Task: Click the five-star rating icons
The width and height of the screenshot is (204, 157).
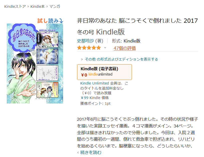Action: [89, 48]
